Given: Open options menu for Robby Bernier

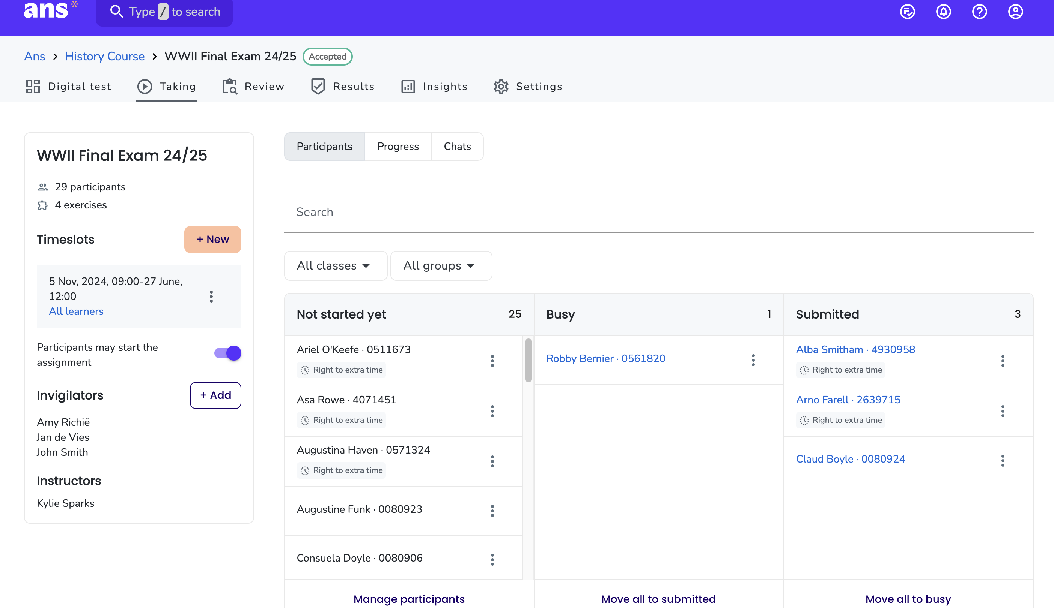Looking at the screenshot, I should pyautogui.click(x=753, y=360).
